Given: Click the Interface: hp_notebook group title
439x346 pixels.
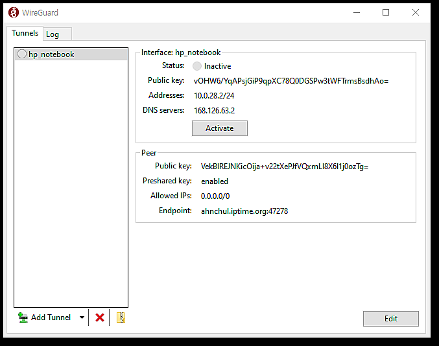Looking at the screenshot, I should 181,52.
